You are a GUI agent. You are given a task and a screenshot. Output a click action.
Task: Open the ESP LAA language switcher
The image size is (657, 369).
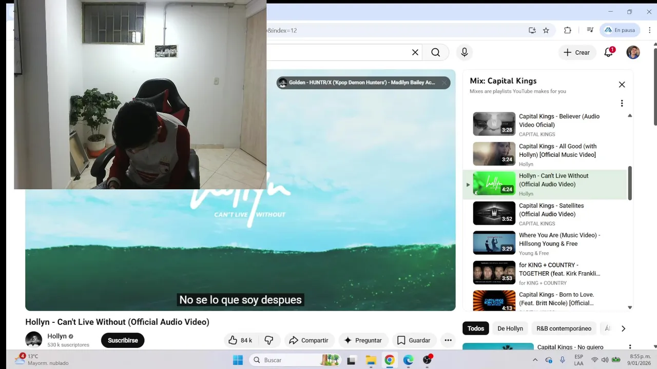coord(578,360)
